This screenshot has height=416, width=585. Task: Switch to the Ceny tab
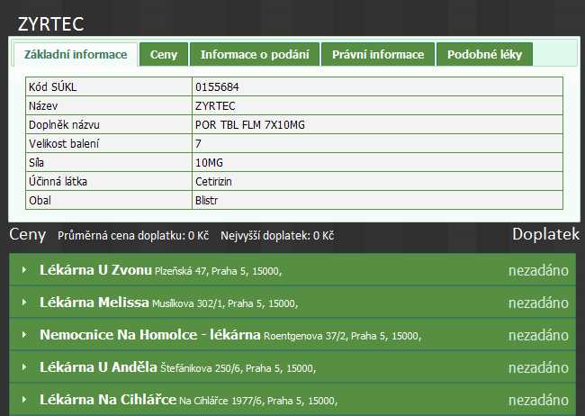[x=164, y=55]
